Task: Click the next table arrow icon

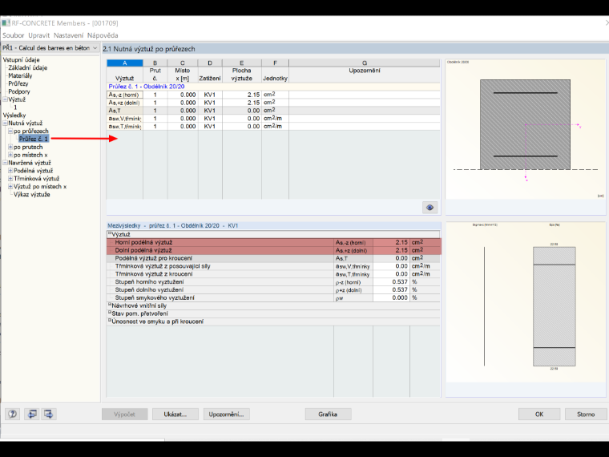Action: (49, 414)
